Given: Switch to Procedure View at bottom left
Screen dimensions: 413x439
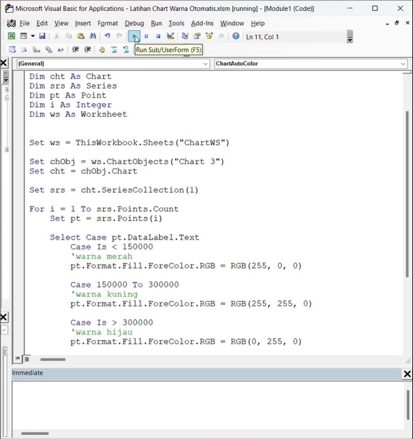Looking at the screenshot, I should coord(18,359).
